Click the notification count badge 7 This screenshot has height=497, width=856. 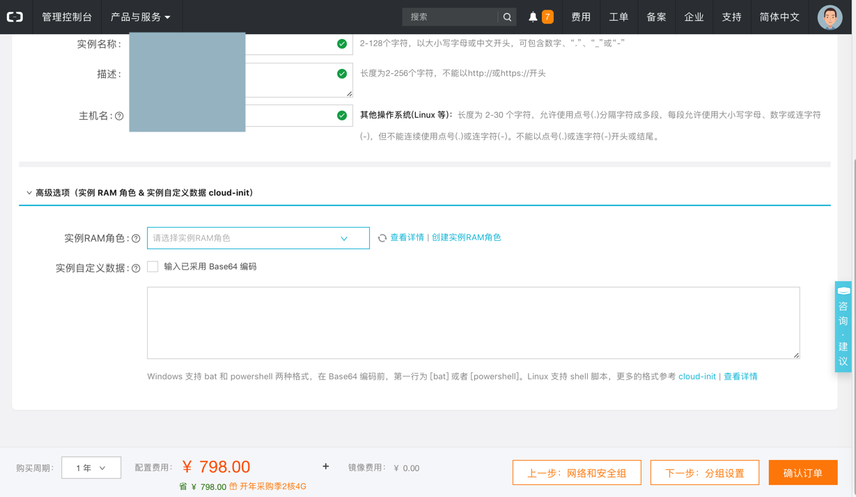pos(547,17)
